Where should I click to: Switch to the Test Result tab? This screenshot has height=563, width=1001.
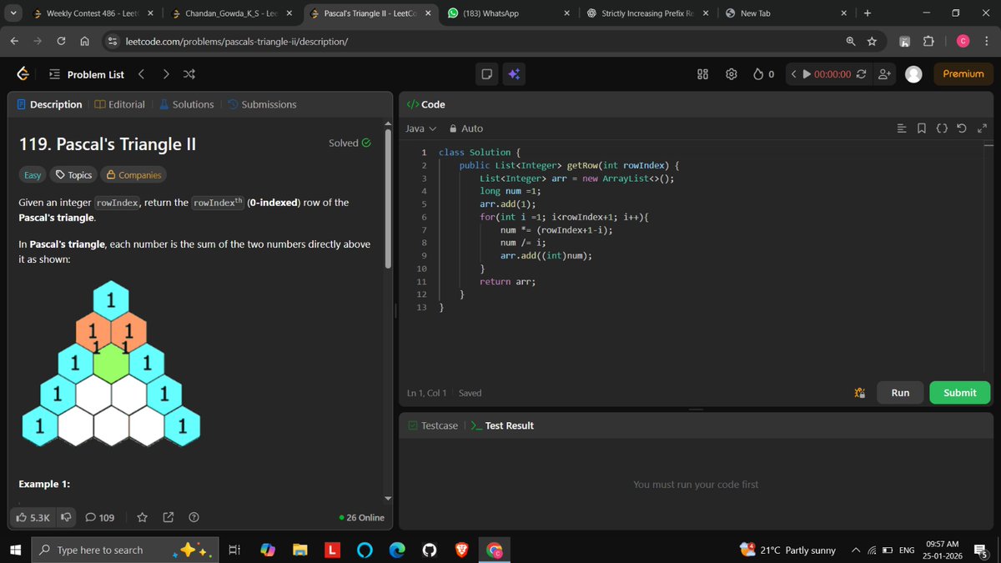[502, 425]
